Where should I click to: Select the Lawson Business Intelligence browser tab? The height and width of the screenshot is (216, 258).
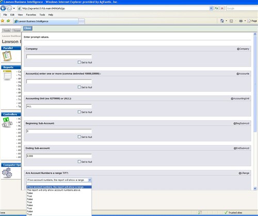(x=46, y=21)
